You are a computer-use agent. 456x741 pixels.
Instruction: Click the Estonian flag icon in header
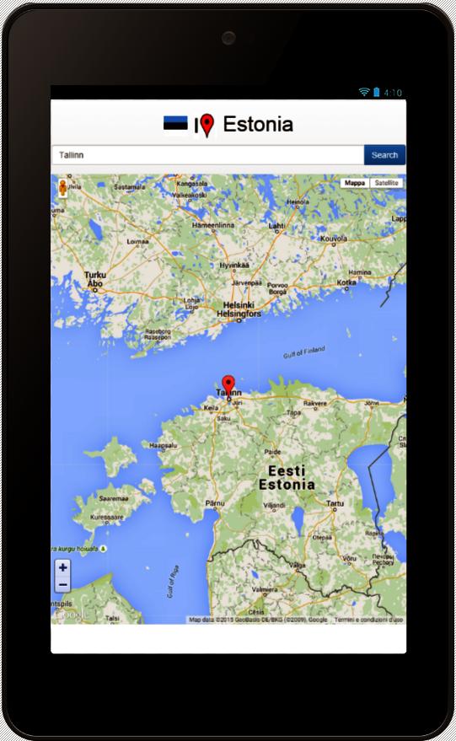click(175, 123)
